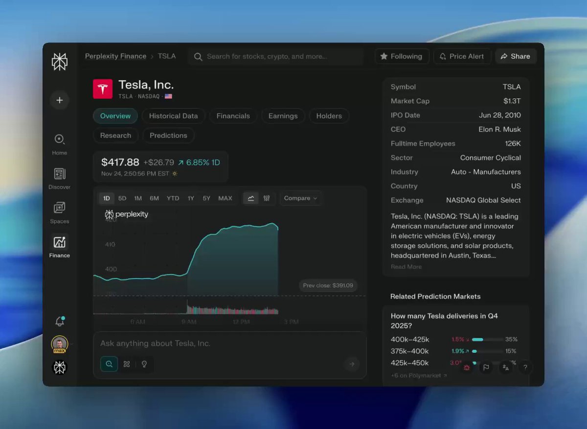Click the 375k–400k probability bar

click(487, 351)
